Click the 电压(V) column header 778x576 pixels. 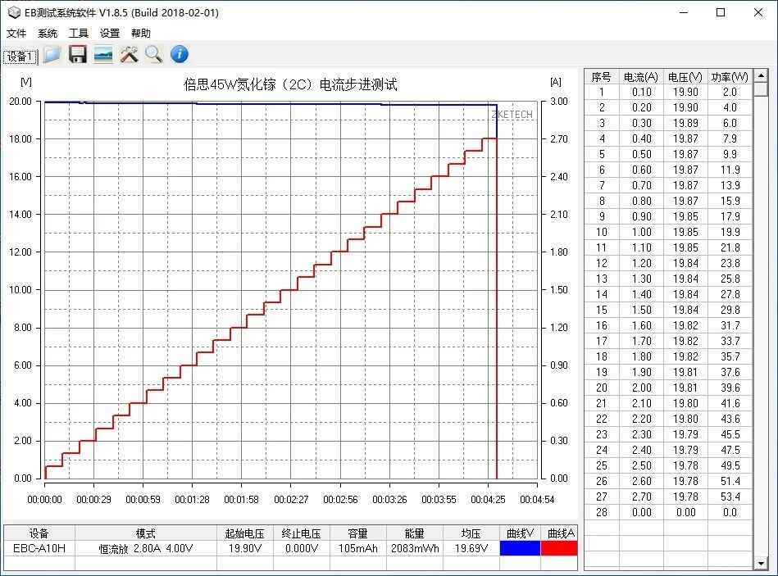[x=685, y=77]
